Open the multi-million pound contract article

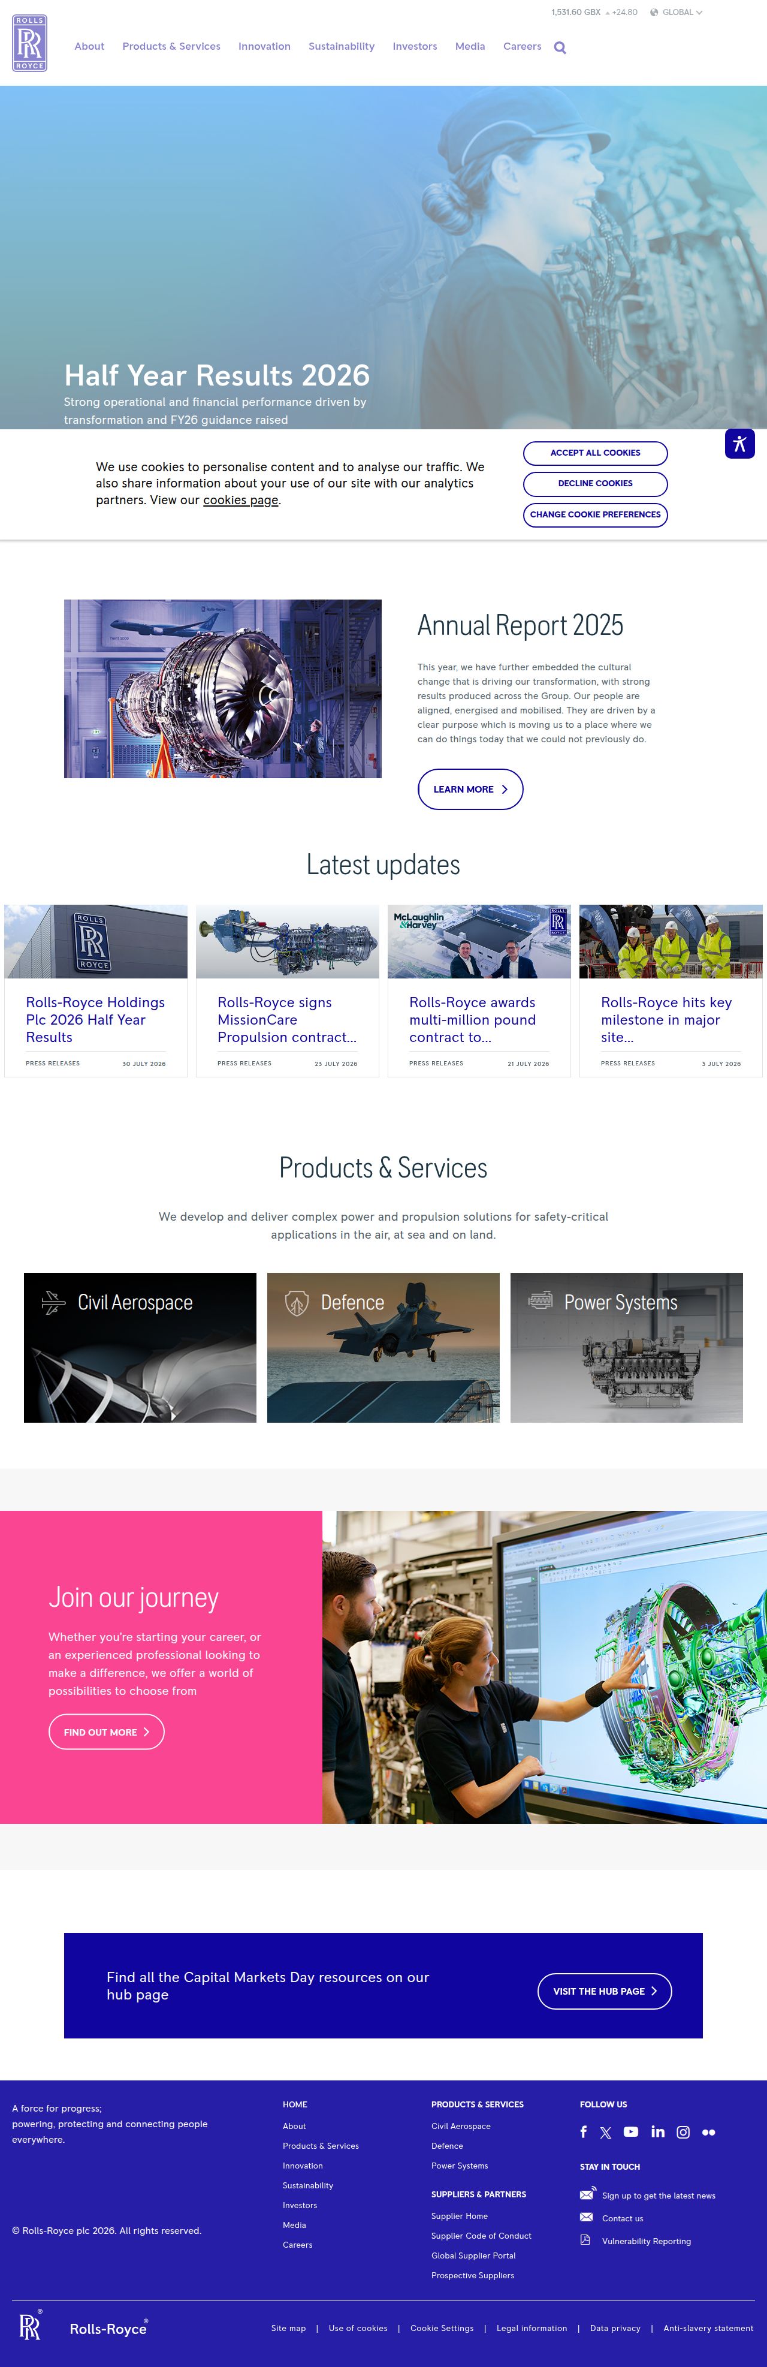tap(472, 1020)
